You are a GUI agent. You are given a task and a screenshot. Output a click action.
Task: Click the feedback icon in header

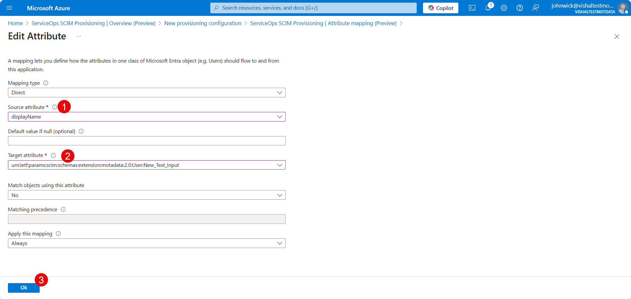[x=535, y=8]
